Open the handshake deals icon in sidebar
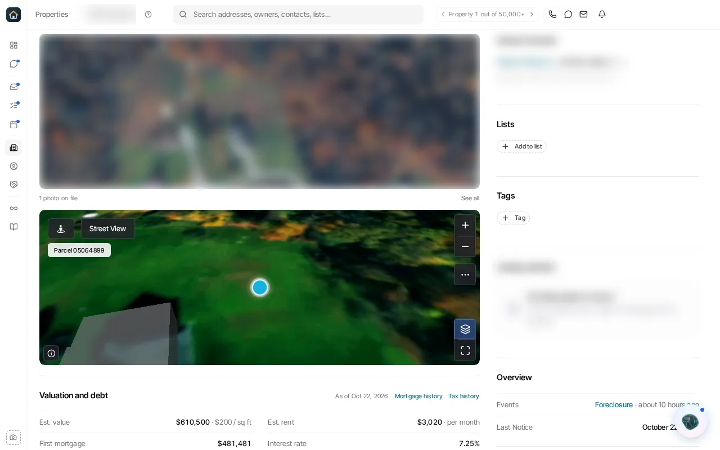720x450 pixels. pyautogui.click(x=13, y=184)
